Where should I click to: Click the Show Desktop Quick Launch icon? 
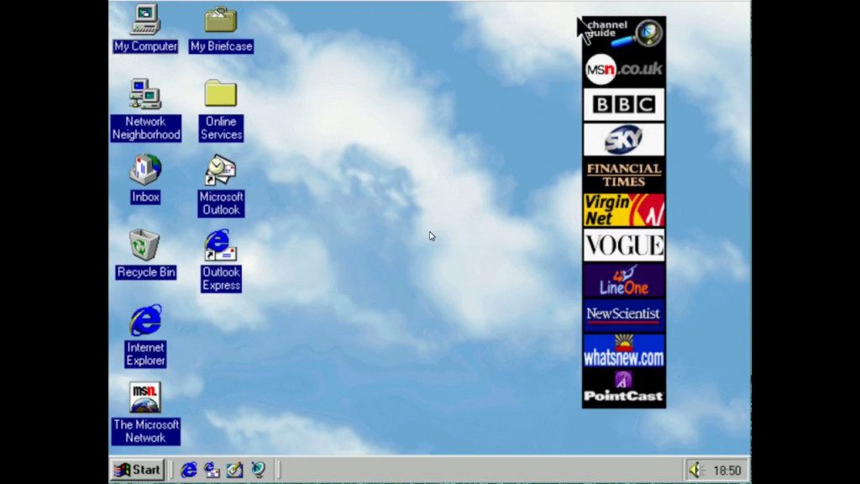click(x=235, y=470)
